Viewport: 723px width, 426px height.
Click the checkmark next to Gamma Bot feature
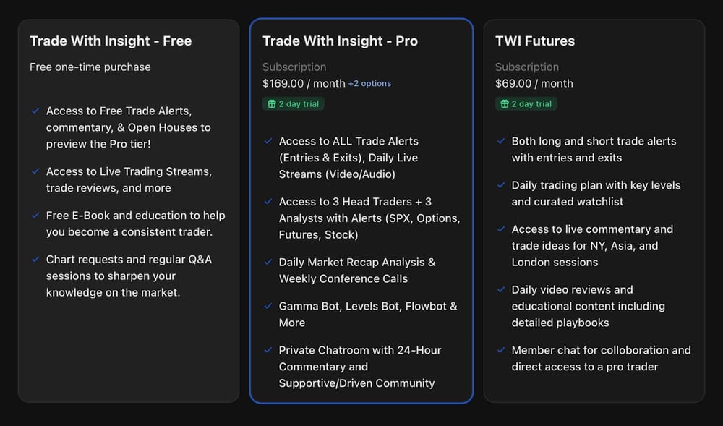[267, 307]
